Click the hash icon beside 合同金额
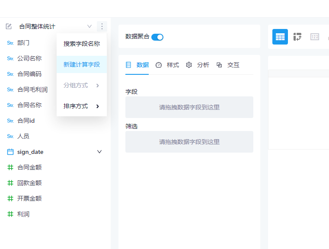 tap(10, 167)
